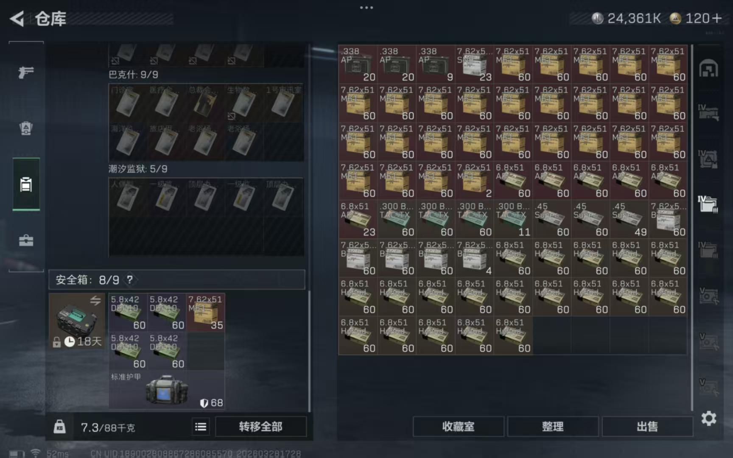This screenshot has width=733, height=458.
Task: Select the 总裁会 keycard
Action: point(205,103)
